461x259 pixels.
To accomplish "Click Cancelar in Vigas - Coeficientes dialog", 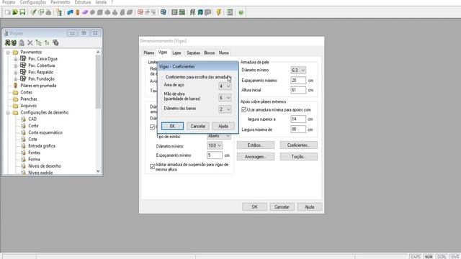I will [x=198, y=126].
